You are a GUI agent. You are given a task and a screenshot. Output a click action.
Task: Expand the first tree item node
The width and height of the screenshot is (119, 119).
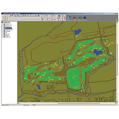pyautogui.click(x=2, y=24)
